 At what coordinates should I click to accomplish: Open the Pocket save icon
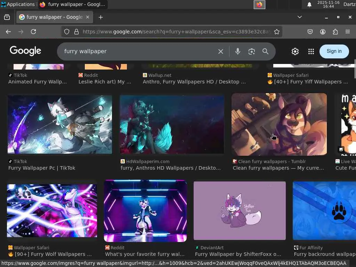310,32
